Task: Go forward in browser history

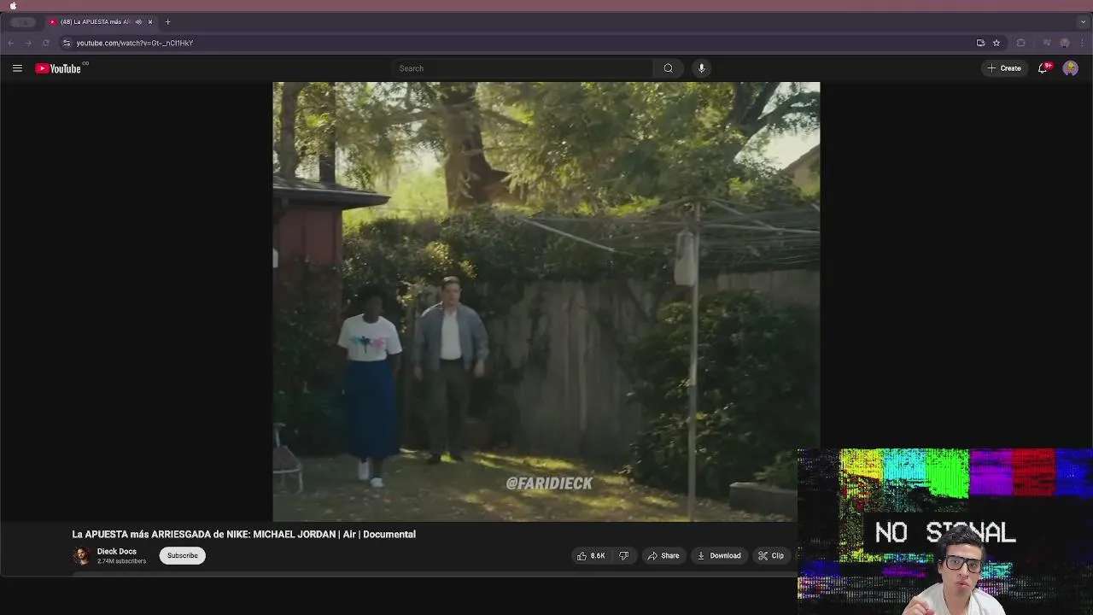Action: pyautogui.click(x=28, y=43)
